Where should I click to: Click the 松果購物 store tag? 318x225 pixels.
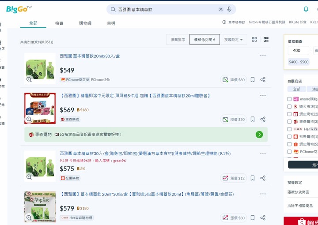click(70, 178)
